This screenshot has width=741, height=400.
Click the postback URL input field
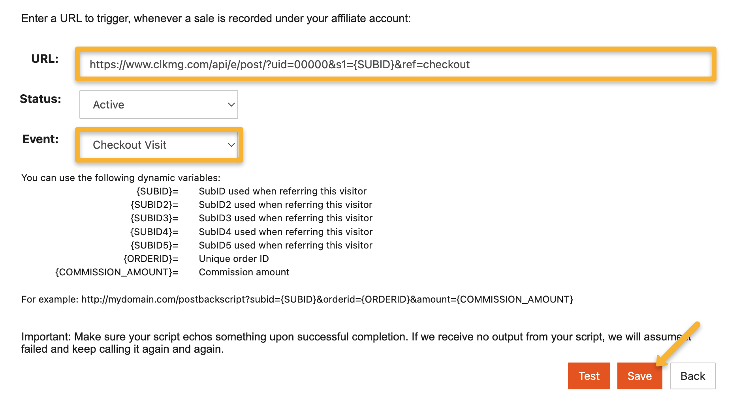pos(395,64)
